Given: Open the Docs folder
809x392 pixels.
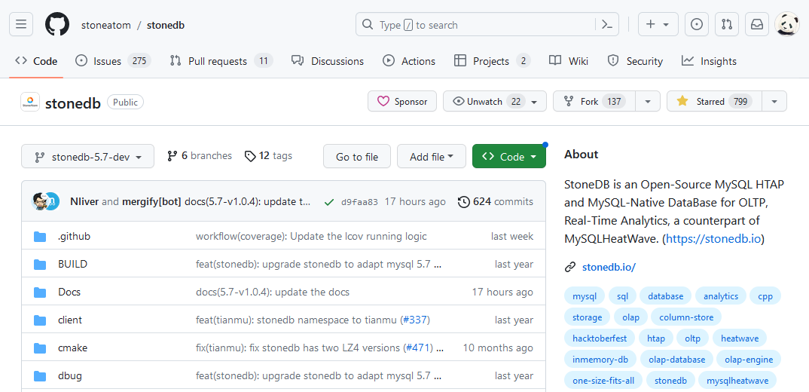Looking at the screenshot, I should tap(69, 292).
